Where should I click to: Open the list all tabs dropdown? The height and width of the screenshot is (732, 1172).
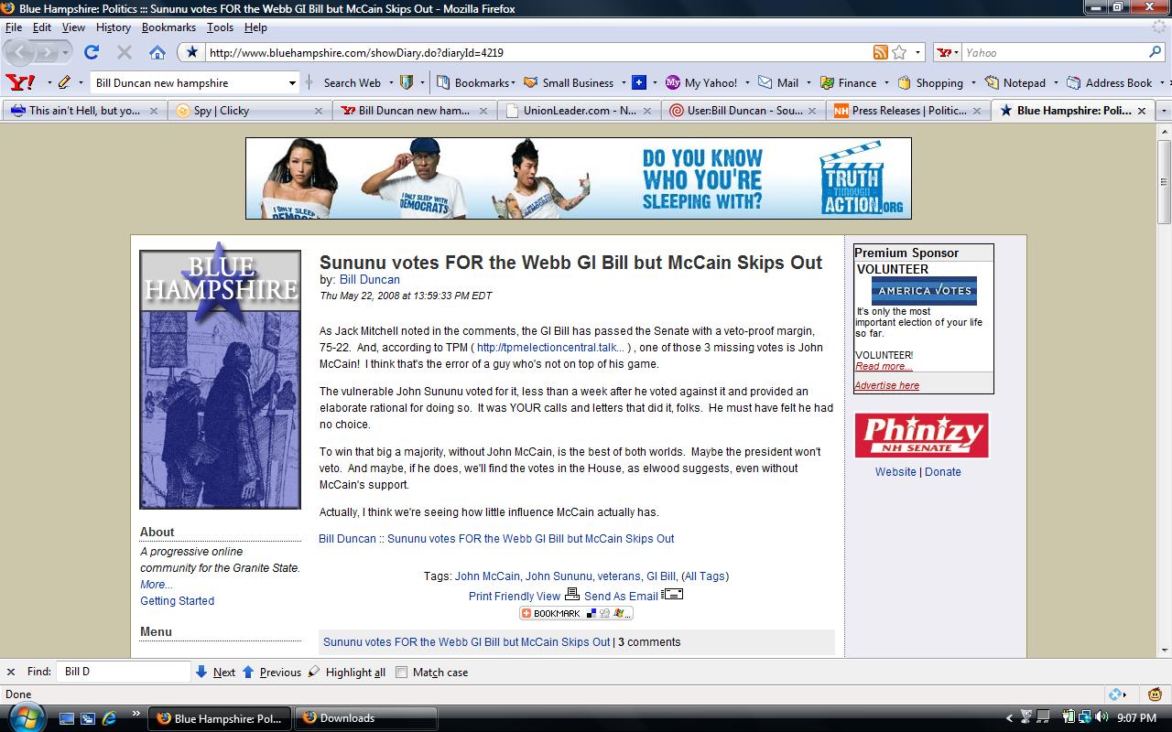[1164, 111]
